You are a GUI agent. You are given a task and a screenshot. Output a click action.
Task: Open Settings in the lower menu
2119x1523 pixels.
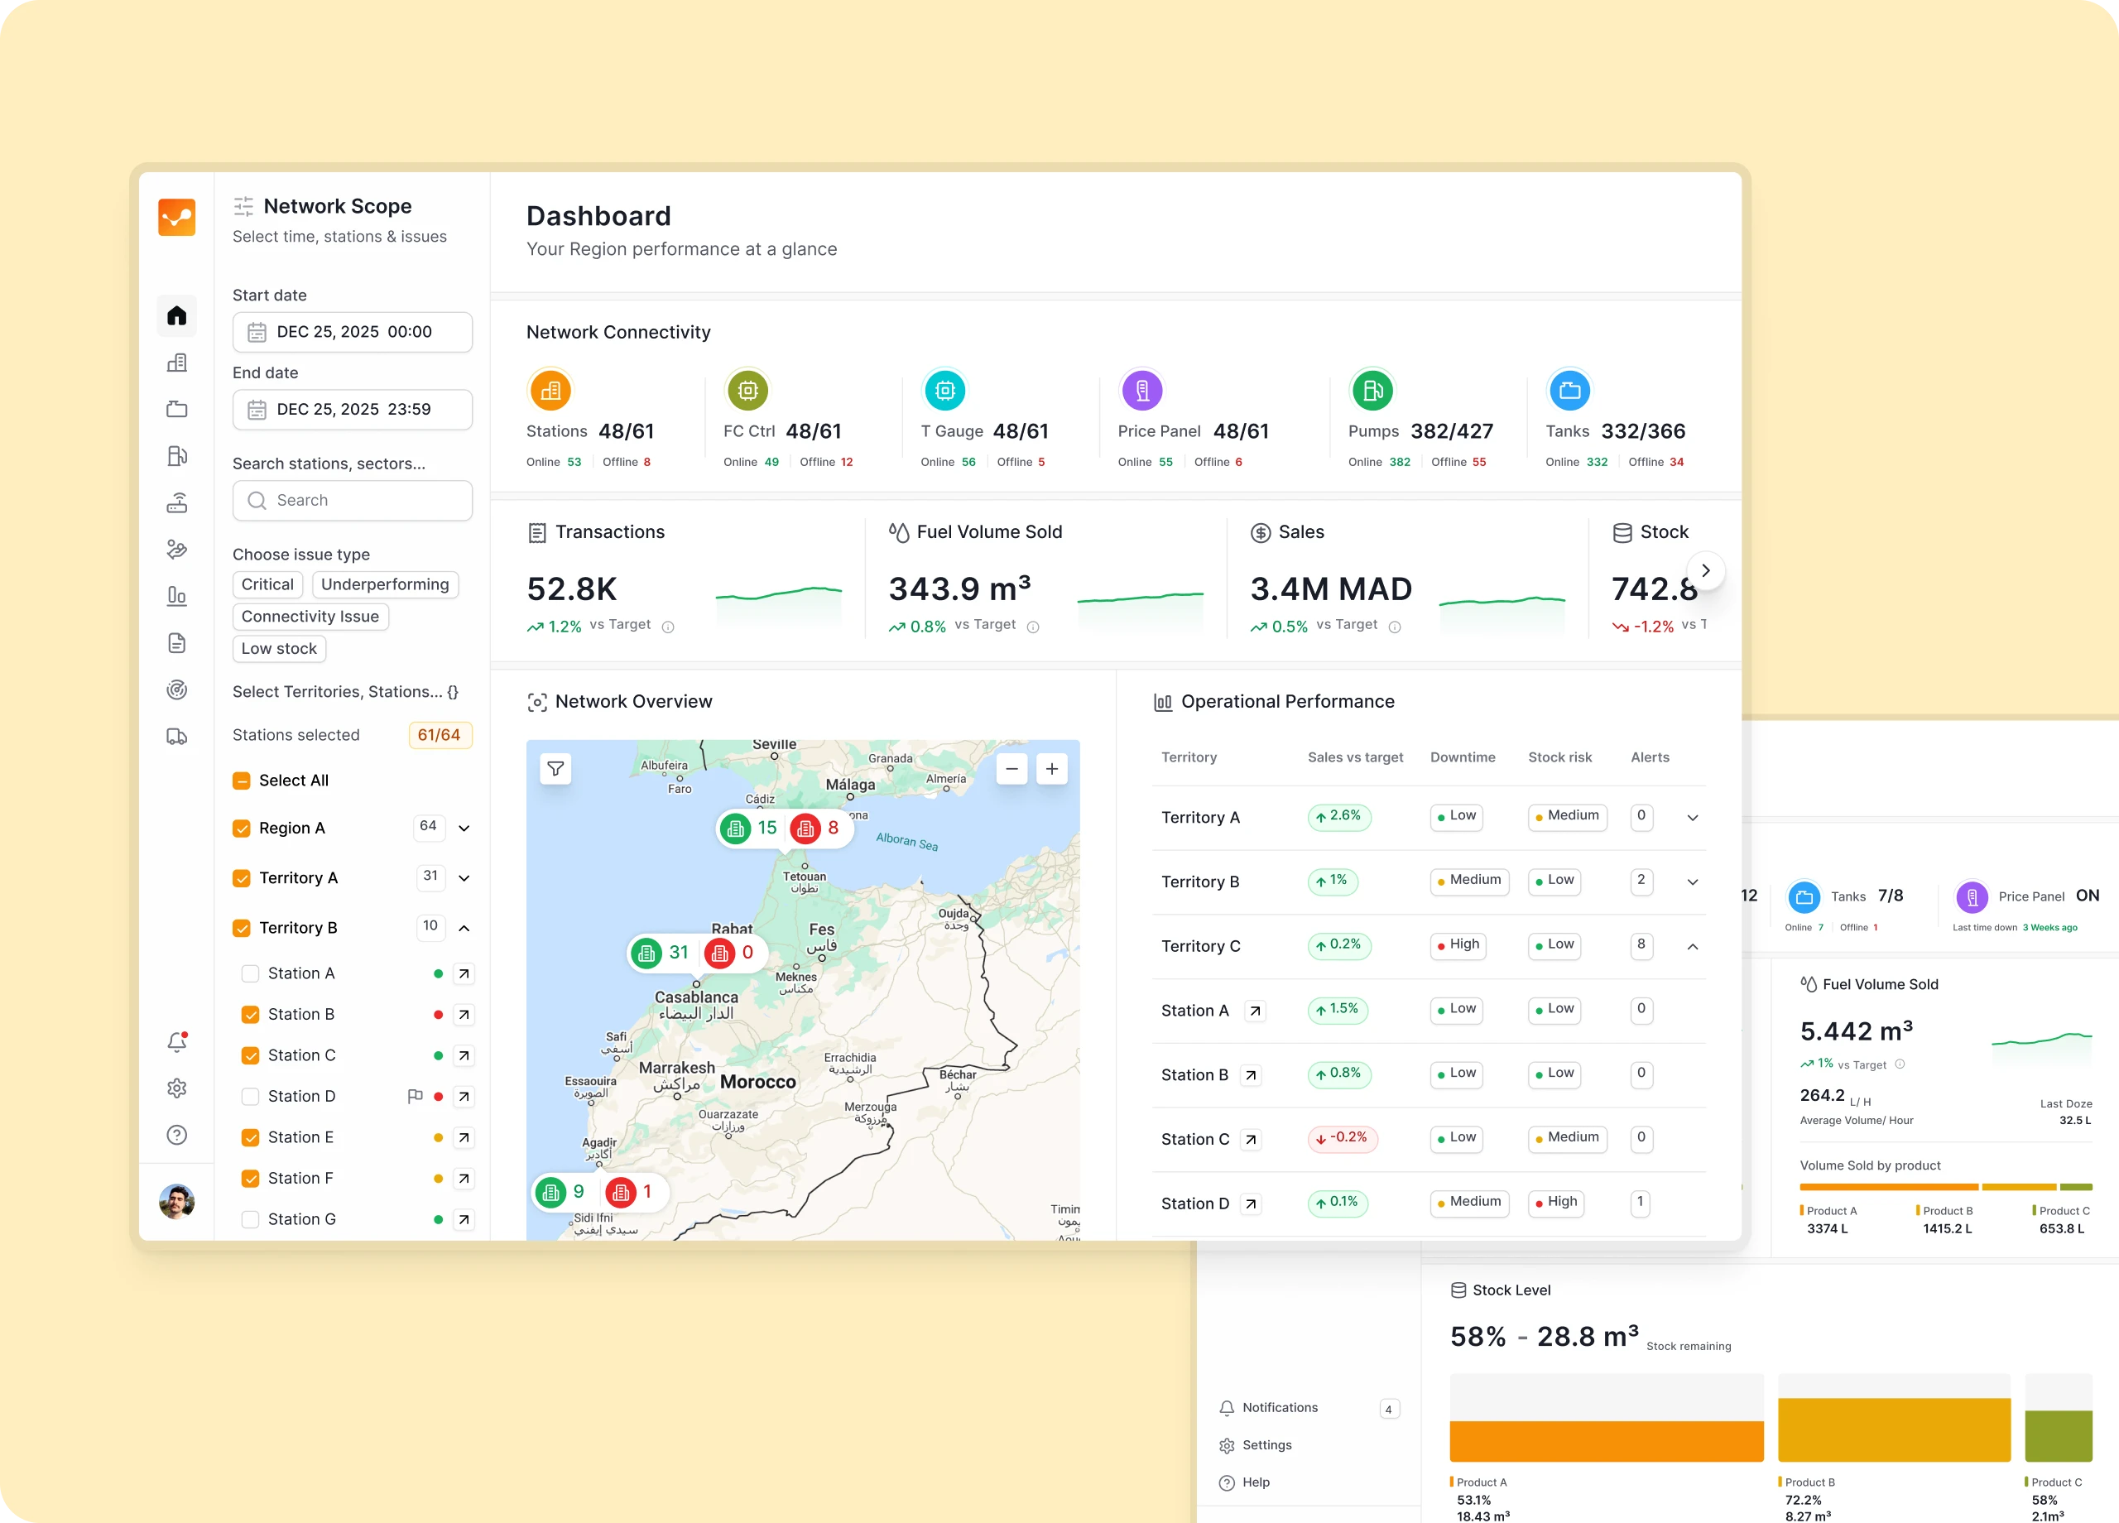1266,1445
